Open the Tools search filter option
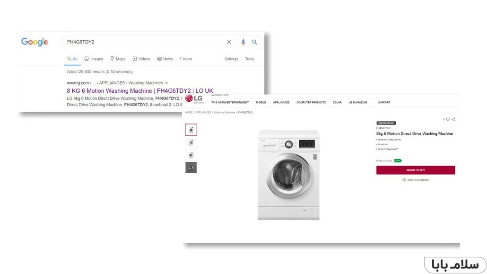Image resolution: width=487 pixels, height=274 pixels. [x=250, y=59]
